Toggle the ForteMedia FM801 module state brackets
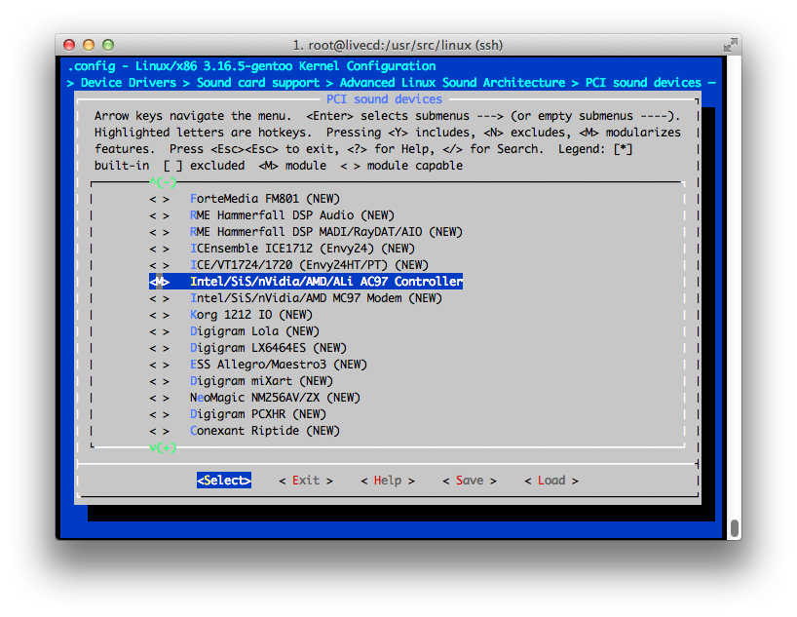Screen dimensions: 797x617 pyautogui.click(x=159, y=199)
